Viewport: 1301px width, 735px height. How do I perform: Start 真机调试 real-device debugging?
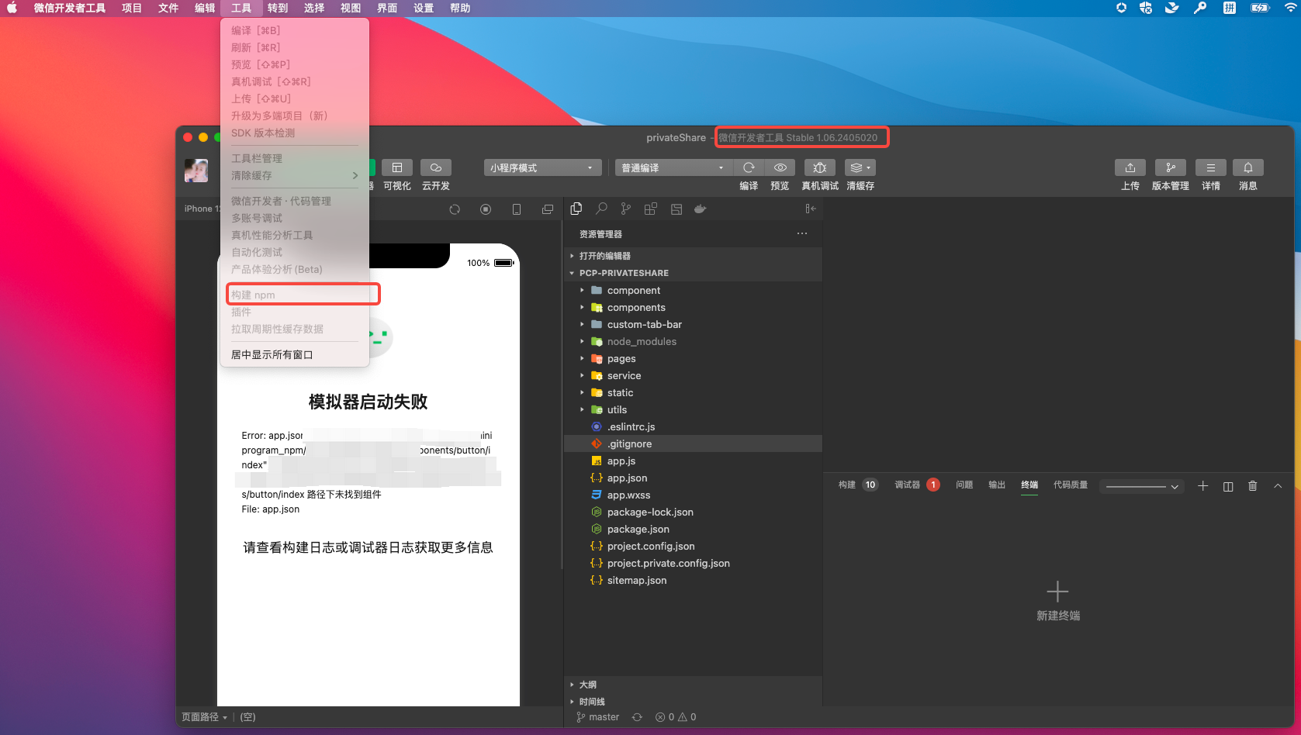tap(820, 167)
